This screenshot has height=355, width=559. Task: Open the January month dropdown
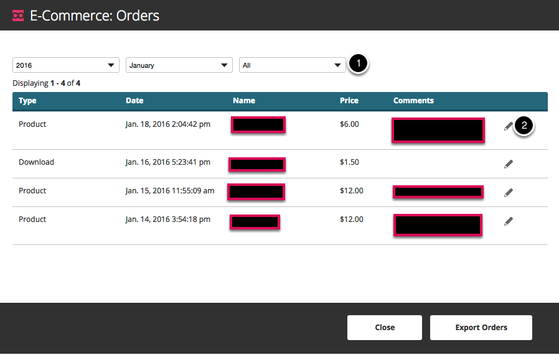click(179, 65)
